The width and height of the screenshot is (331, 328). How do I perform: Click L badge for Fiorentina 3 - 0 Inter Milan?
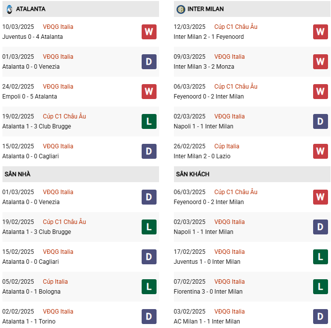(321, 287)
